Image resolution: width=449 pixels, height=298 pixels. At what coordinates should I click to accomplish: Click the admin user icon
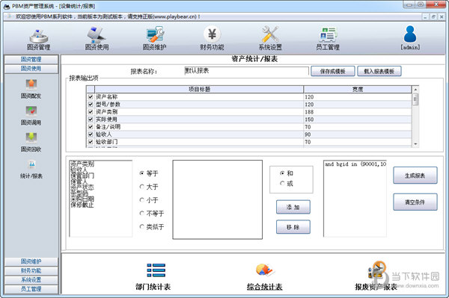tap(410, 34)
